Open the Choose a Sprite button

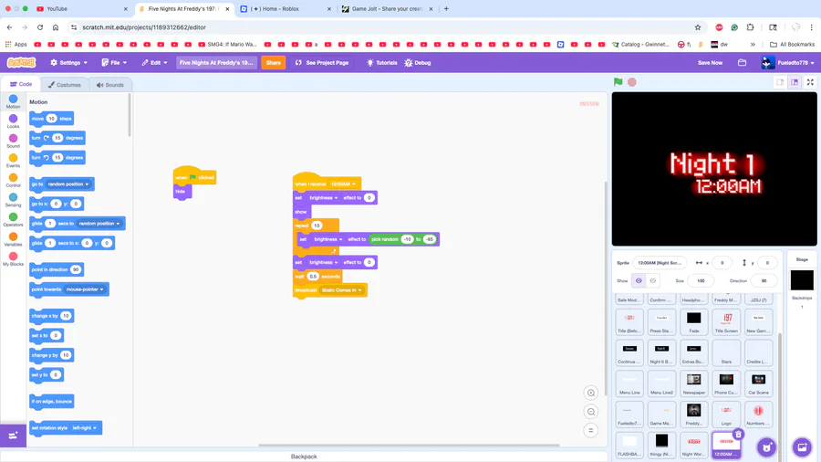[x=767, y=447]
